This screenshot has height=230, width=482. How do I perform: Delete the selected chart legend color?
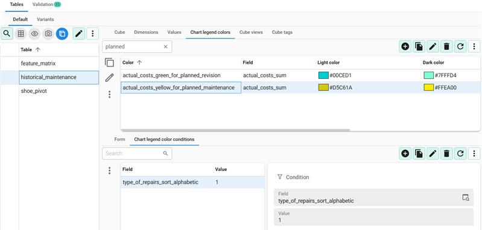click(446, 46)
